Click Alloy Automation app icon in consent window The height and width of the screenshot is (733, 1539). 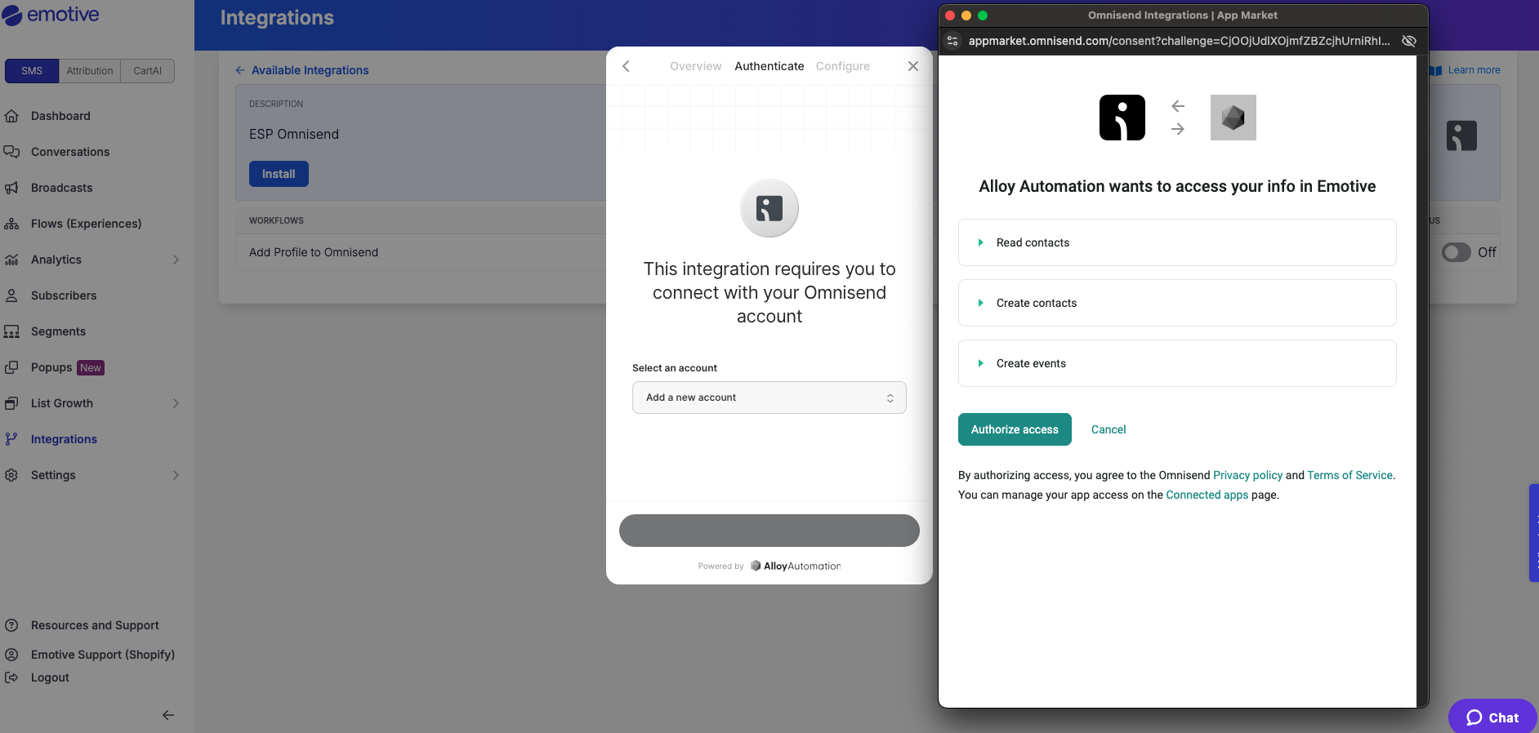click(1233, 118)
